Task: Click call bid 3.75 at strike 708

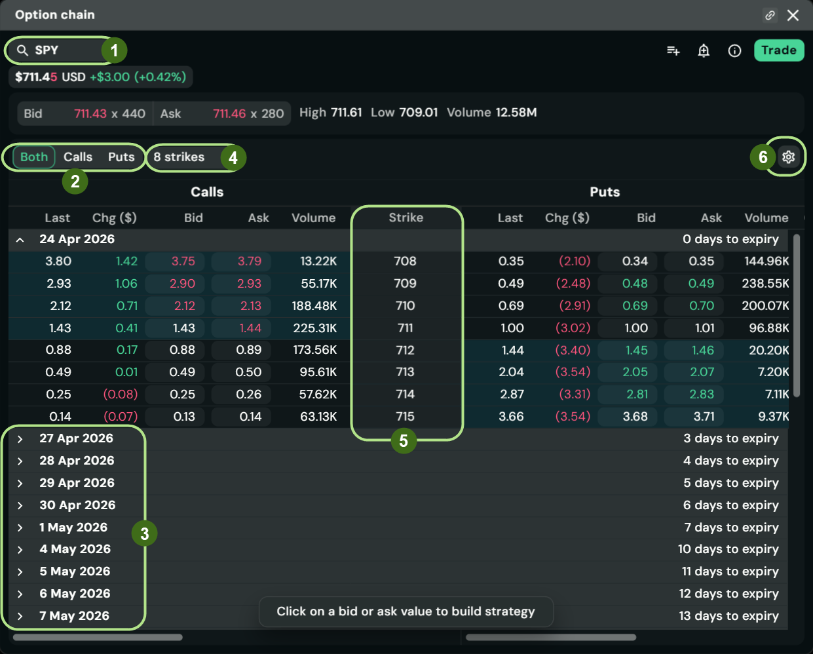Action: pos(175,261)
